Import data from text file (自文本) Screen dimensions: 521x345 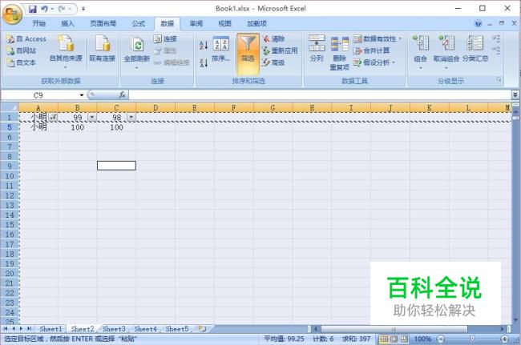point(22,62)
